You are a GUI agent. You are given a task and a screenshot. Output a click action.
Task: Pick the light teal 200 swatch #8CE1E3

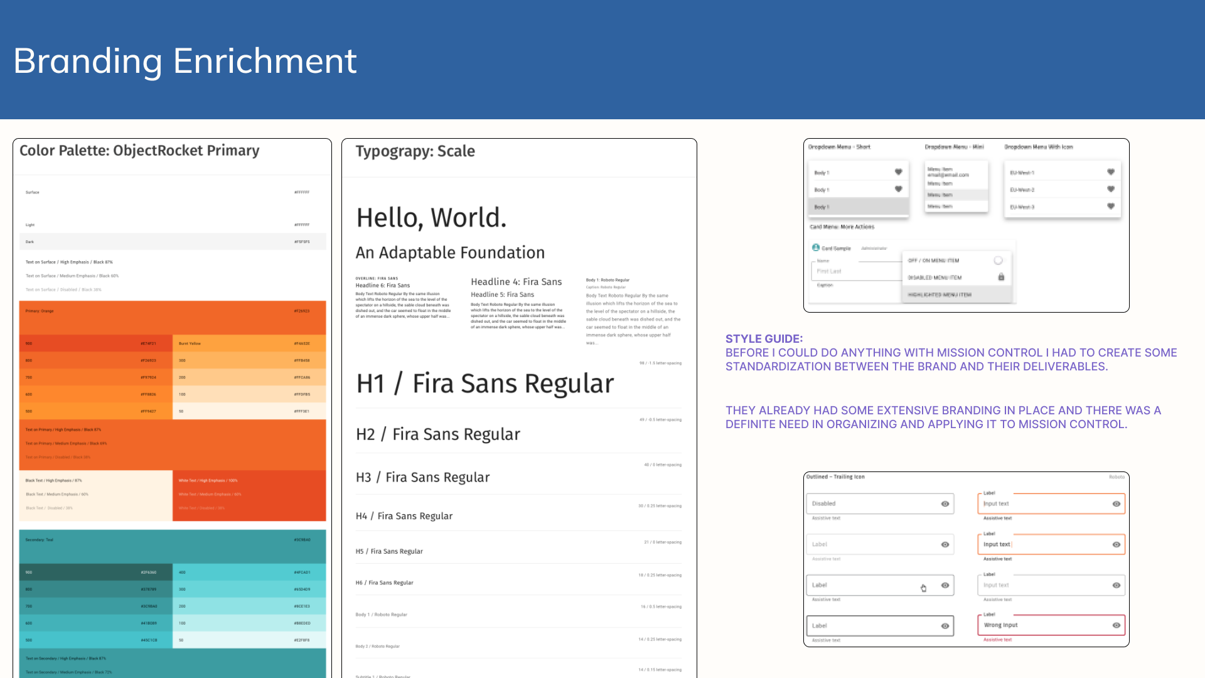click(x=249, y=606)
